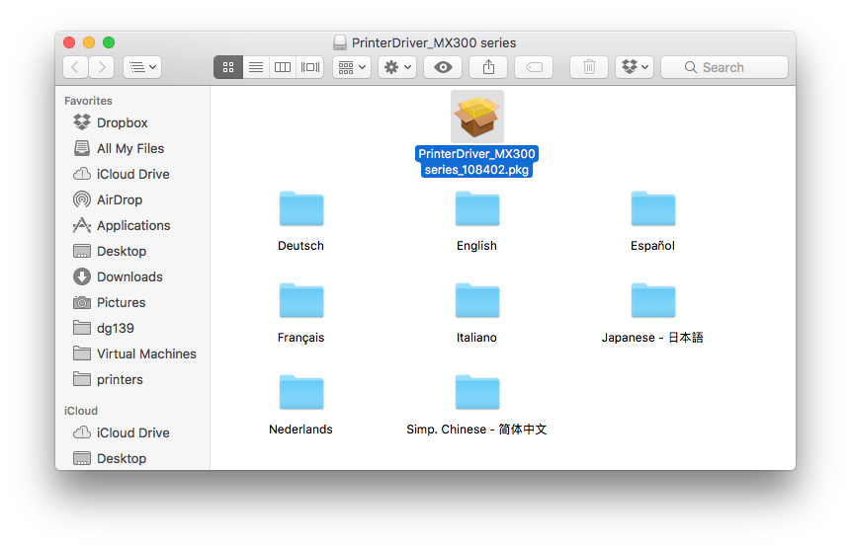Open the item arrangement dropdown

pyautogui.click(x=352, y=67)
